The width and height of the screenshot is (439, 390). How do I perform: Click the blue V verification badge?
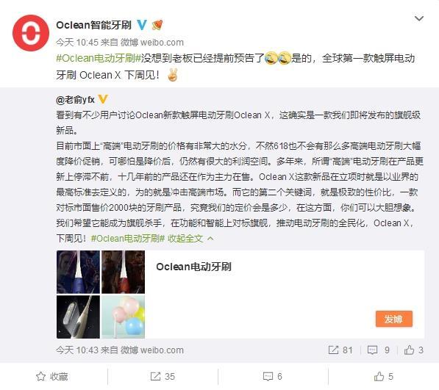pos(142,25)
